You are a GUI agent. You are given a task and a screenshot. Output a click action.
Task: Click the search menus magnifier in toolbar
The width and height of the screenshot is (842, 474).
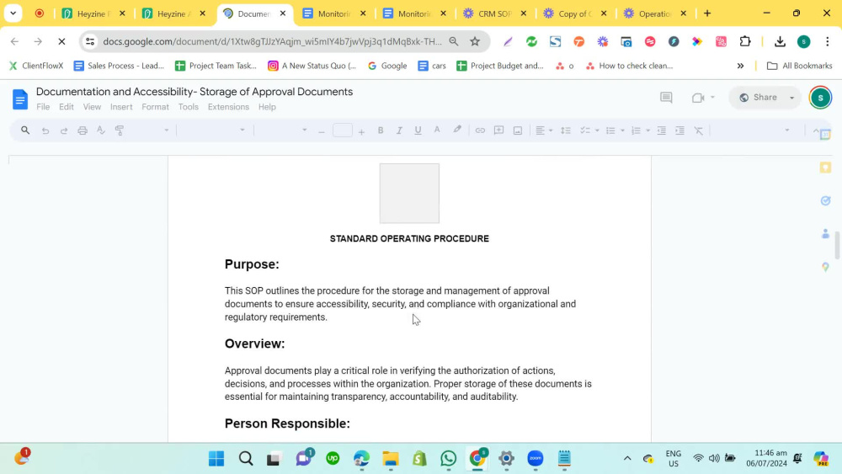pos(25,130)
